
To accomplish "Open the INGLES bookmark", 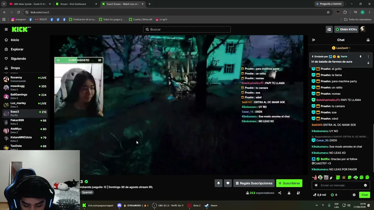I will click(x=41, y=20).
